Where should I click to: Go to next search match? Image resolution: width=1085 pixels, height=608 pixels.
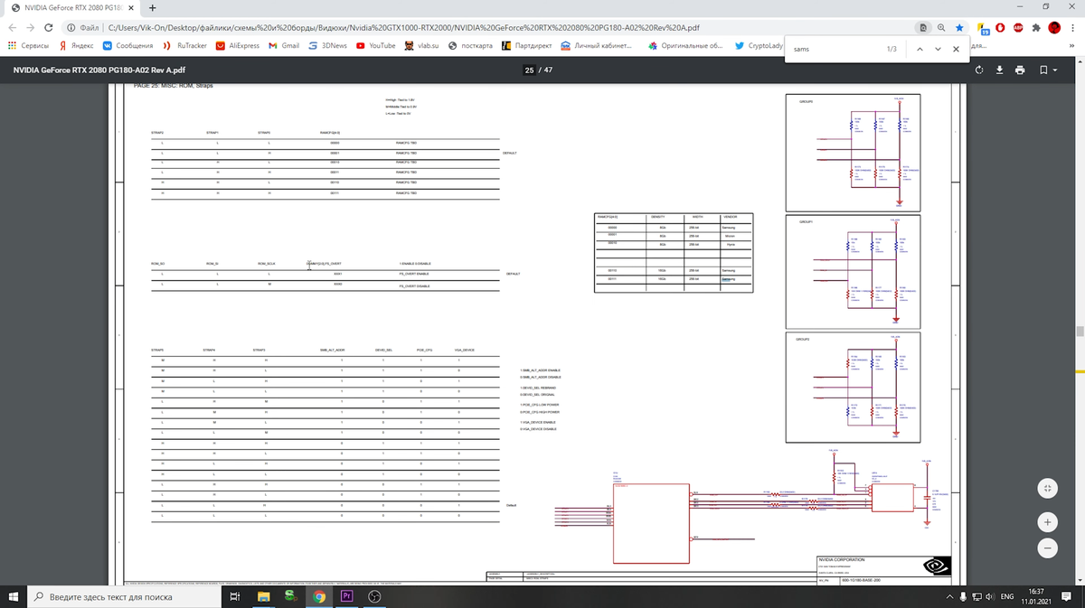(938, 49)
